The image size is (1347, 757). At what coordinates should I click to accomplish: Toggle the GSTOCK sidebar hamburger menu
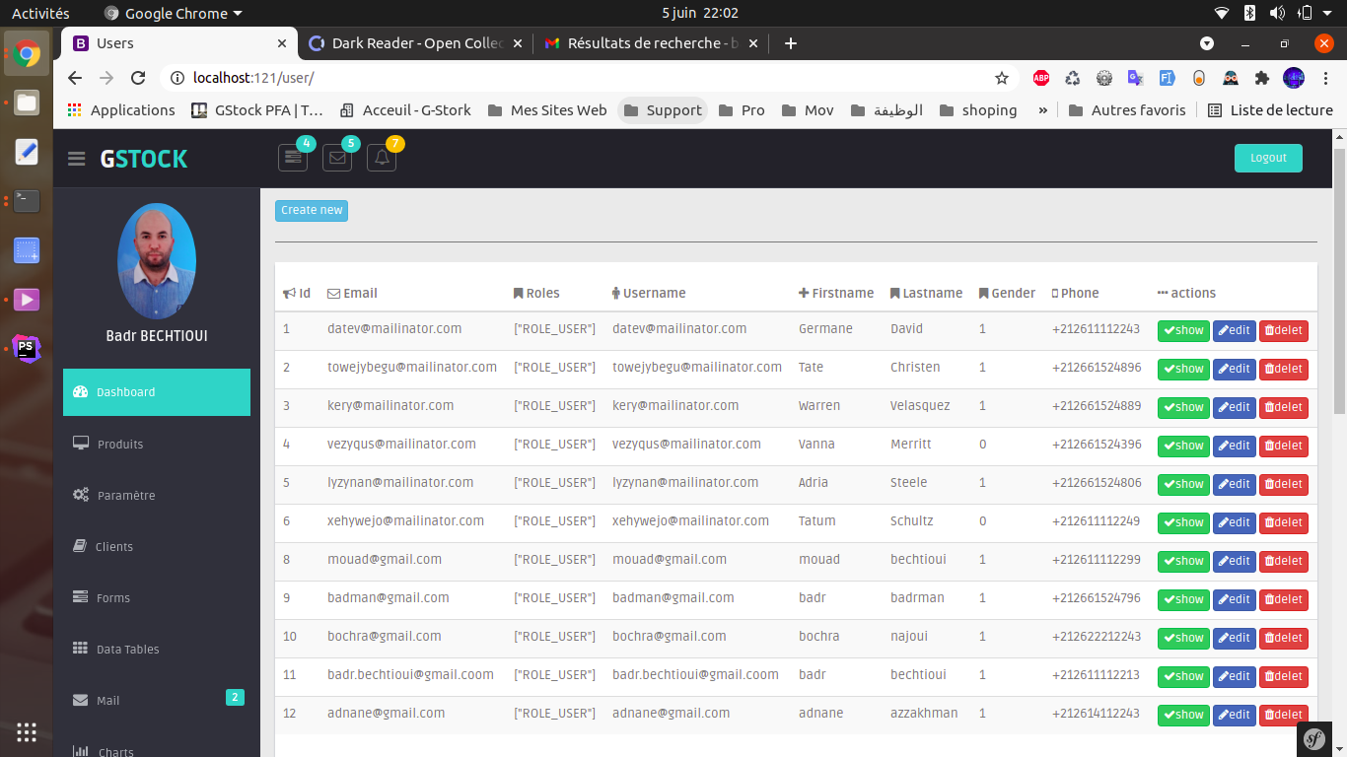coord(76,159)
